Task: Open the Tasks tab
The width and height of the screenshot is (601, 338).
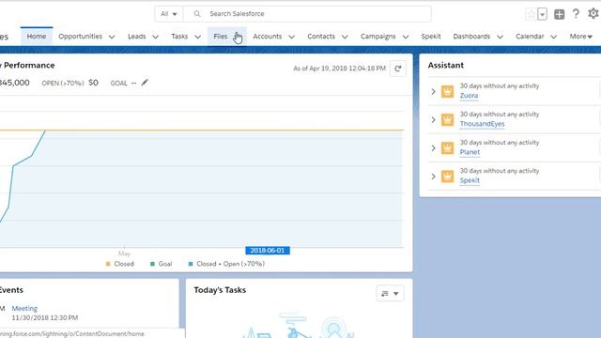Action: point(179,37)
